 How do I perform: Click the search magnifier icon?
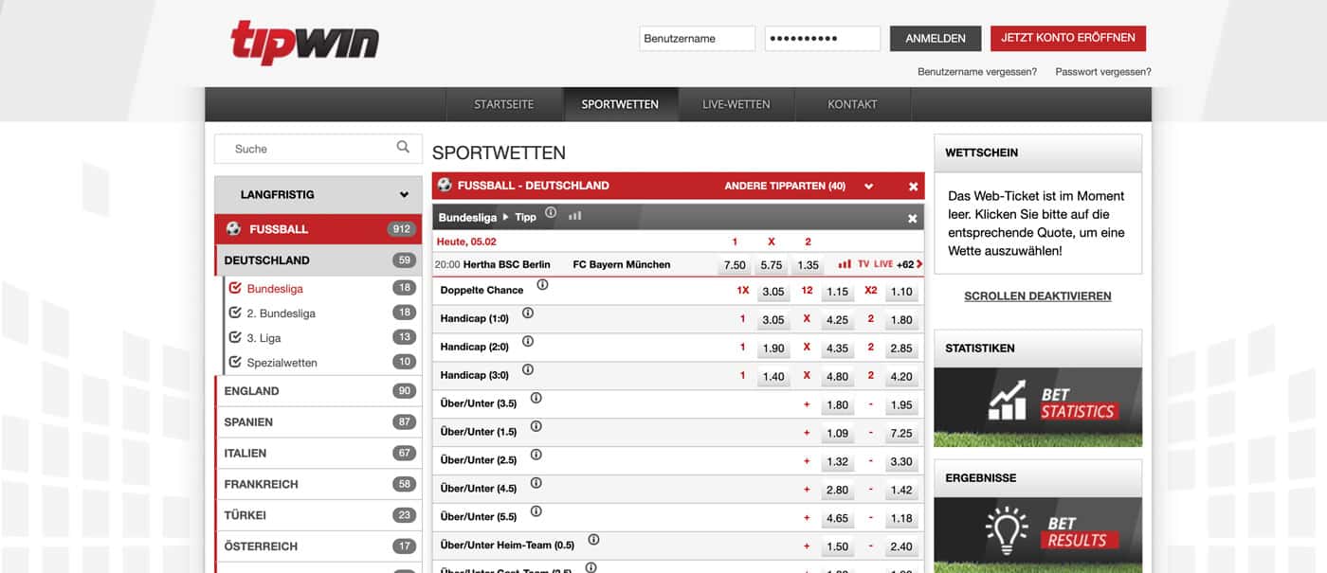(x=403, y=147)
